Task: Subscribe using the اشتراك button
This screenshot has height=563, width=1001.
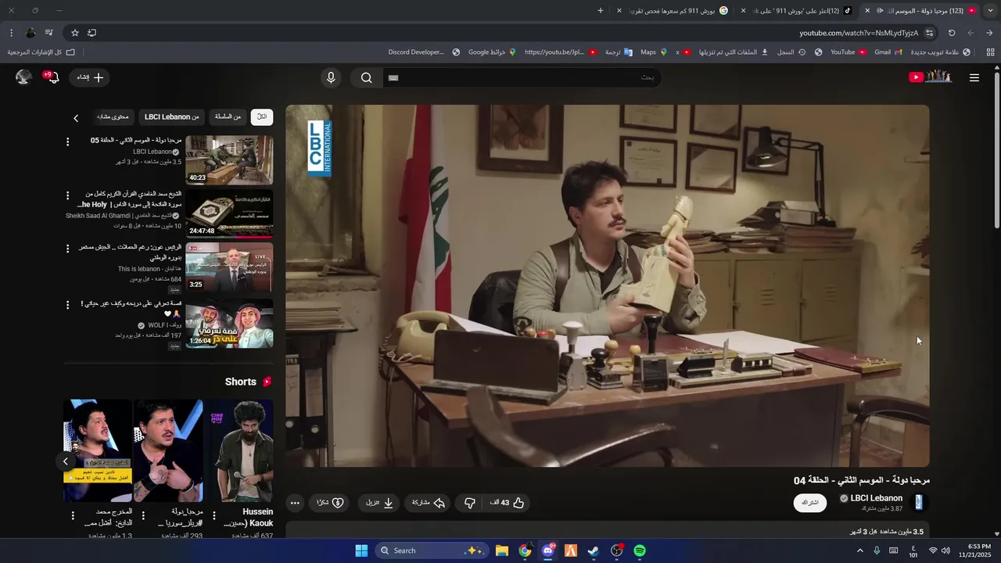Action: click(810, 503)
